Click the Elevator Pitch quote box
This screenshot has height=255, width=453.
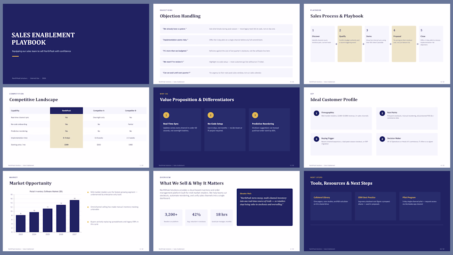(265, 207)
